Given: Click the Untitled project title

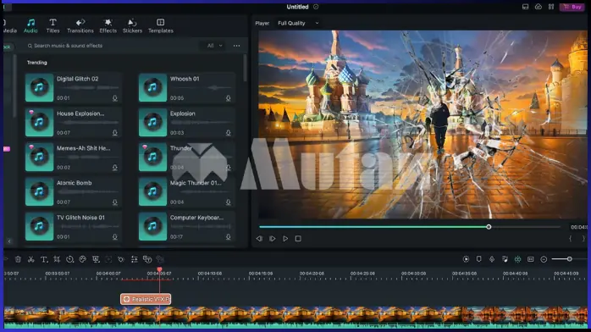Looking at the screenshot, I should 297,7.
